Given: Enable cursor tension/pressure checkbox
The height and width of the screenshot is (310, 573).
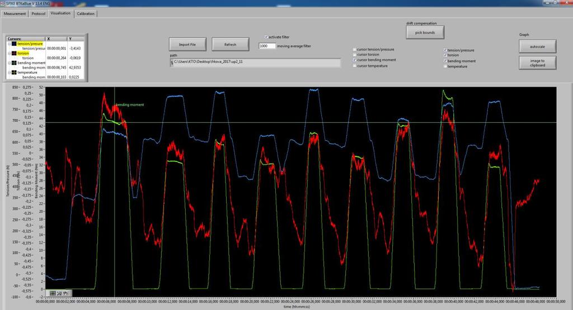Looking at the screenshot, I should [x=354, y=49].
